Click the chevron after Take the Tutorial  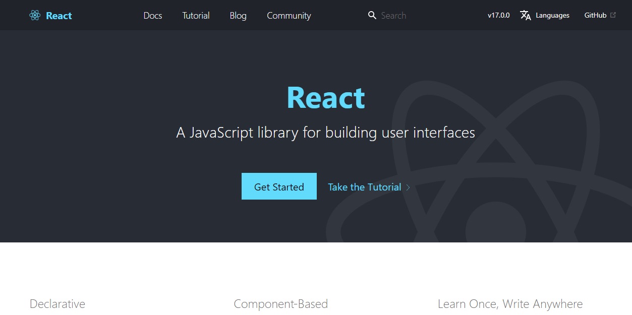(x=408, y=187)
